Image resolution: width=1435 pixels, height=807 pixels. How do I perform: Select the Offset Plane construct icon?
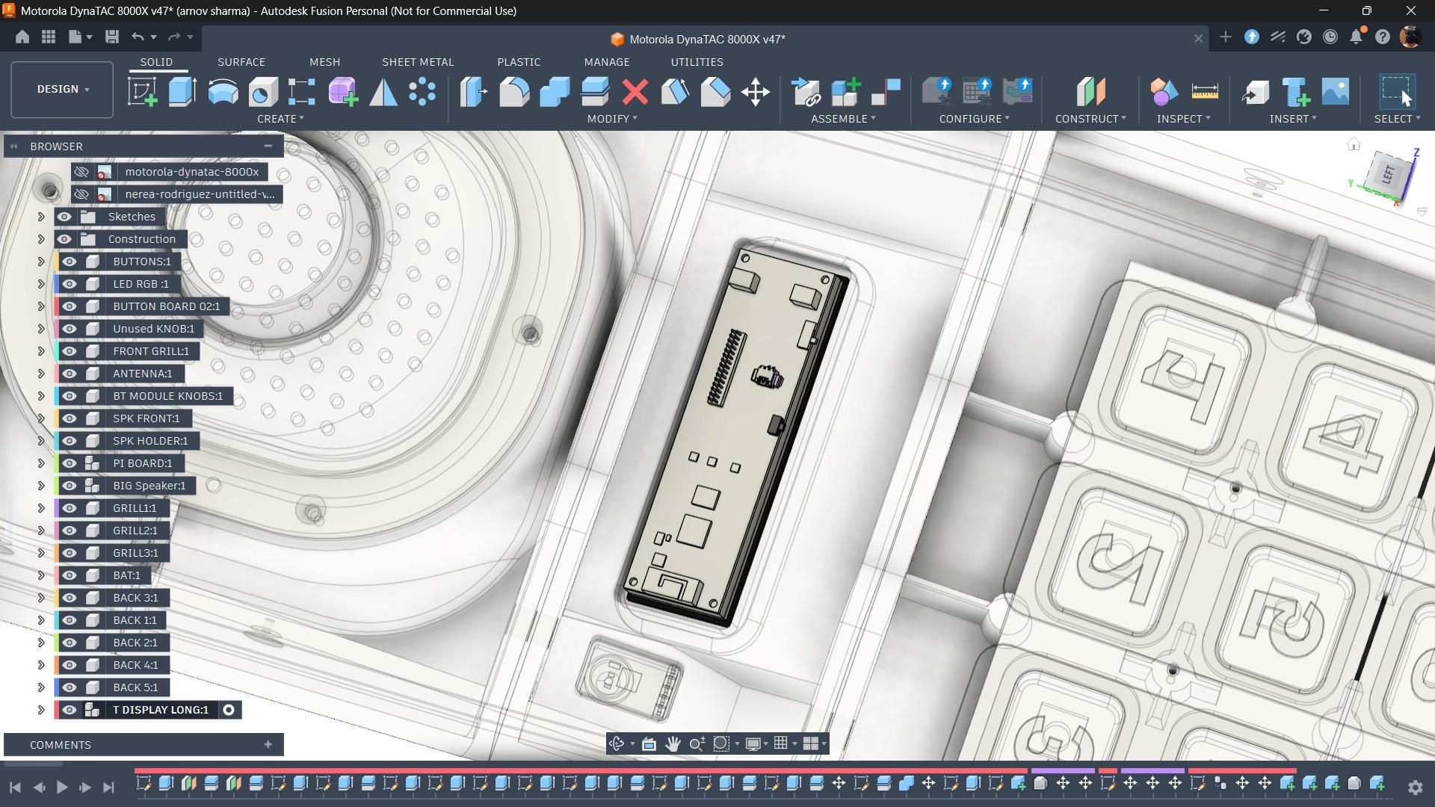tap(1090, 92)
